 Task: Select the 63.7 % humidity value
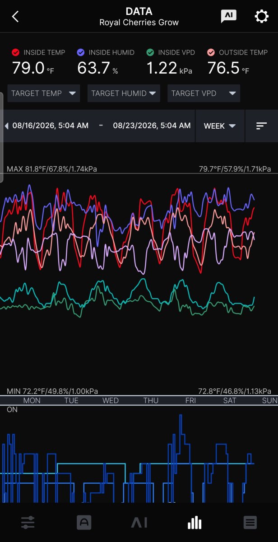tap(97, 68)
